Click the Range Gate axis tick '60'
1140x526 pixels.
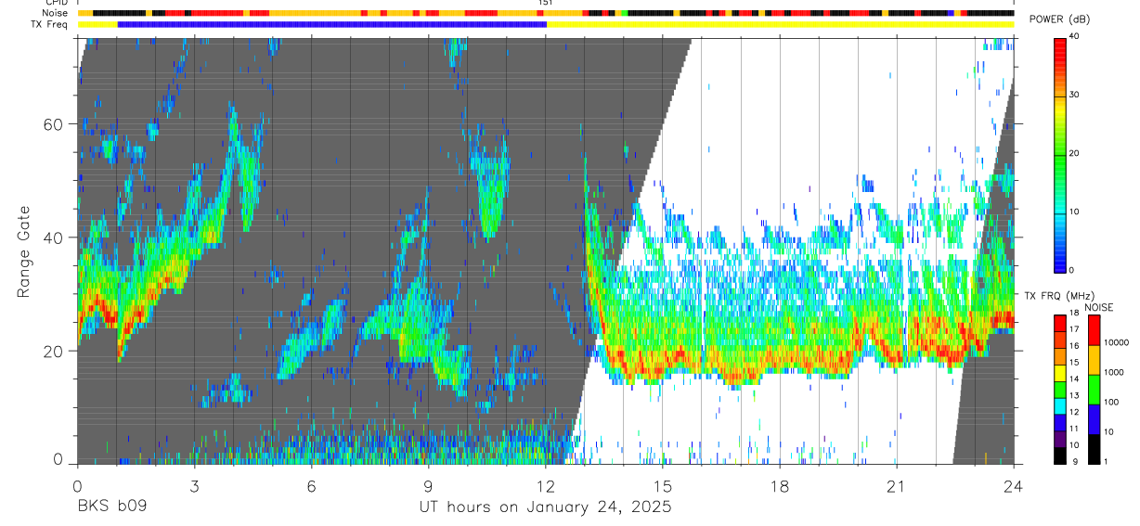click(x=54, y=123)
